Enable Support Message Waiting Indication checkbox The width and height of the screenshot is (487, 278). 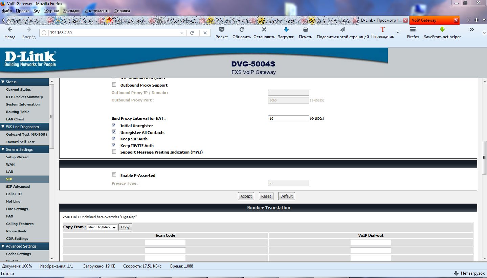[114, 152]
